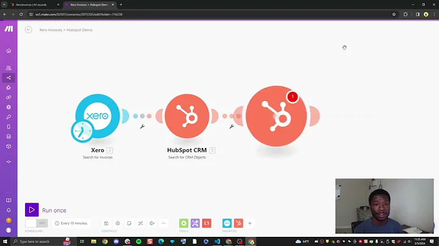Open the Team icon in sidebar
This screenshot has width=439, height=246.
coord(9,68)
